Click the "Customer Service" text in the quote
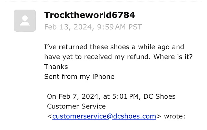Screen dimensions: 207x130 tap(76, 106)
